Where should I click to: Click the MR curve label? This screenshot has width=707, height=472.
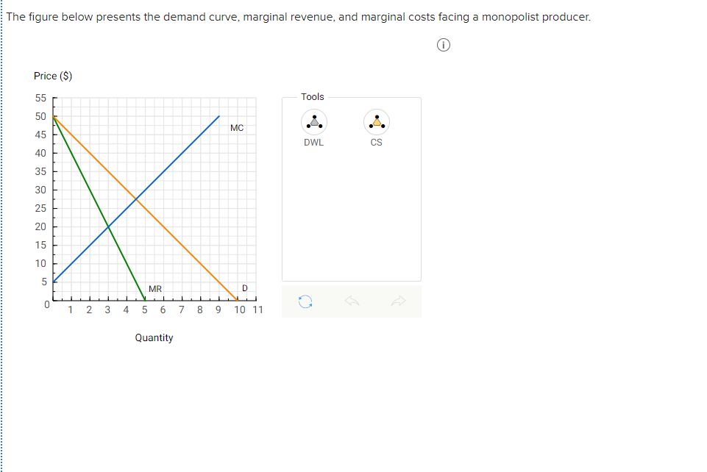coord(155,289)
